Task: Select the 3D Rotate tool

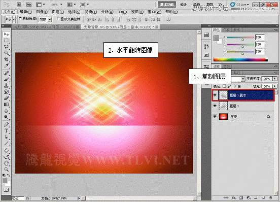Action: tap(7, 151)
